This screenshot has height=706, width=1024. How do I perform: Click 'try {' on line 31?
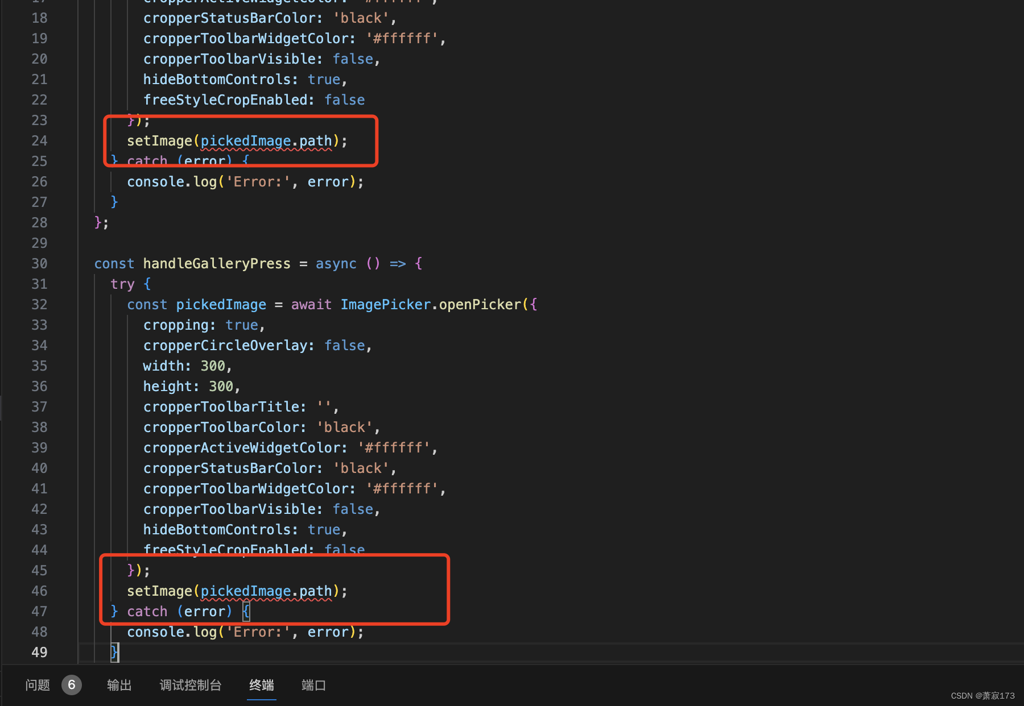(131, 284)
